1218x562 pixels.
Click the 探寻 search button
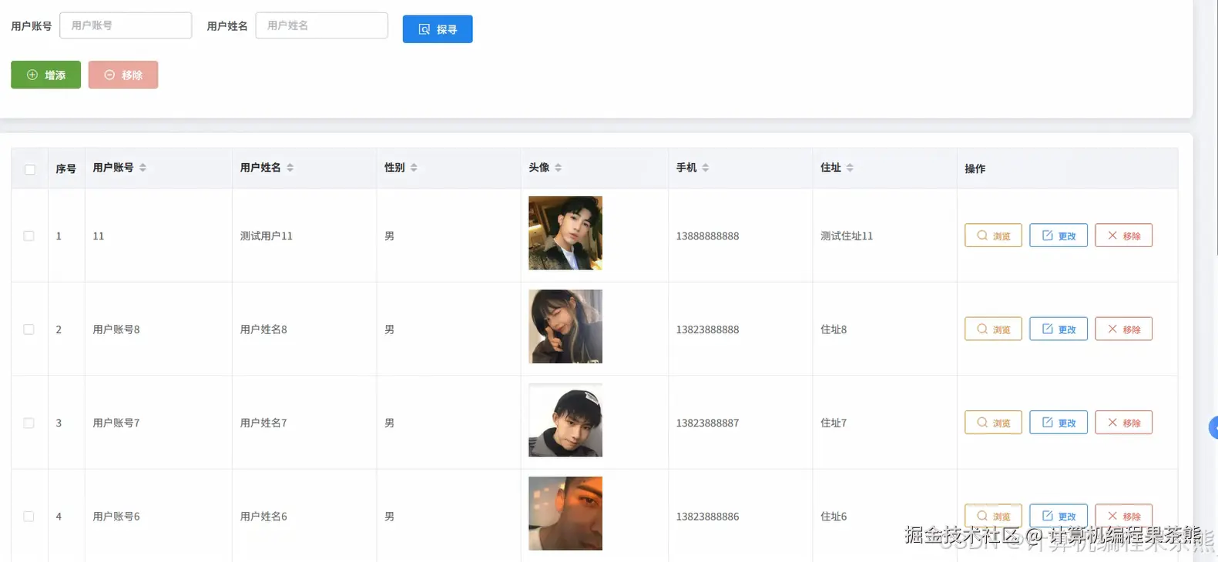pos(438,29)
